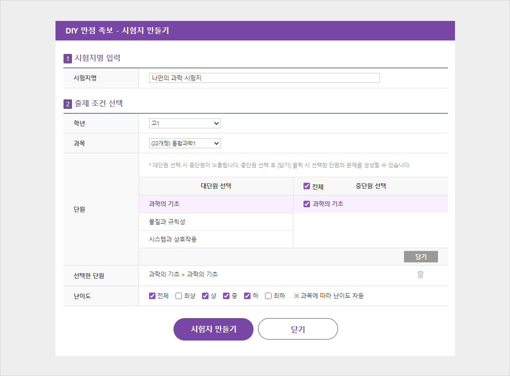Toggle the 전체 checkbox in 중단원 선택 header
Screen dimensions: 510x376
[x=307, y=186]
